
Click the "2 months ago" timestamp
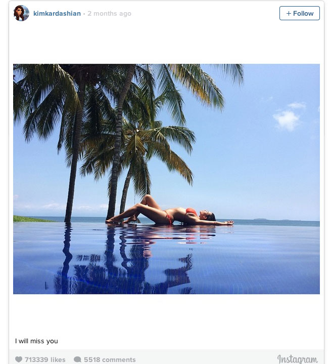[109, 14]
